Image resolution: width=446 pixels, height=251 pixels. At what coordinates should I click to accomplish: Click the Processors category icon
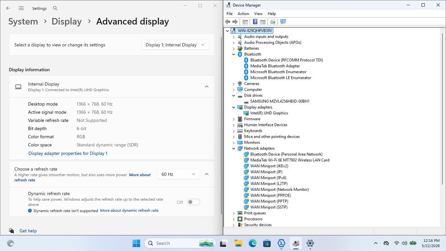pos(240,219)
